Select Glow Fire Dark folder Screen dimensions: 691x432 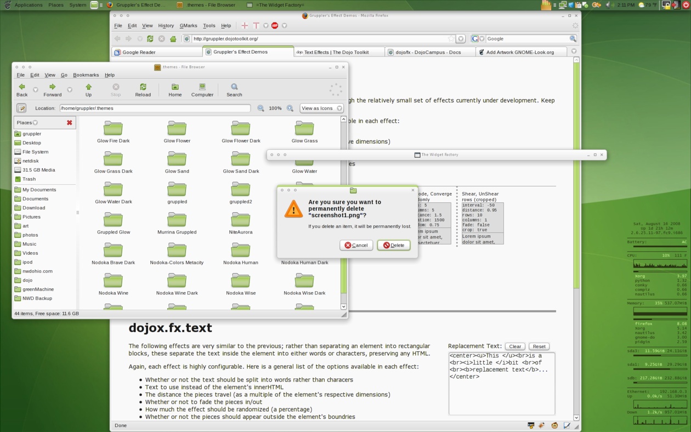click(x=113, y=132)
